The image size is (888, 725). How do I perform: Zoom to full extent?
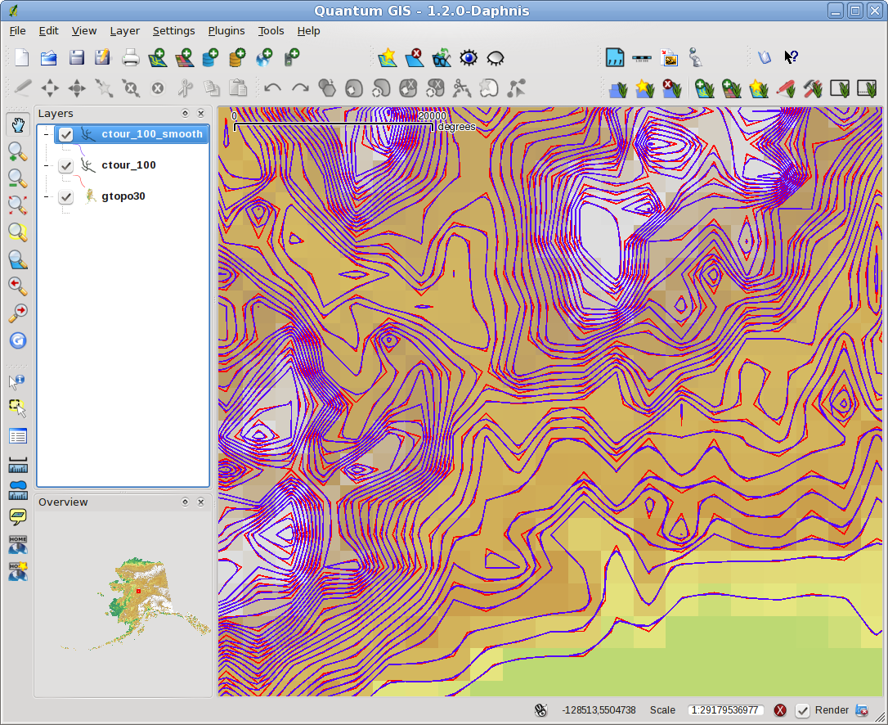(x=17, y=205)
